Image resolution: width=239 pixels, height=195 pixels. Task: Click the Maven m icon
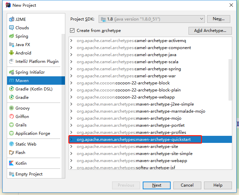(x=11, y=80)
